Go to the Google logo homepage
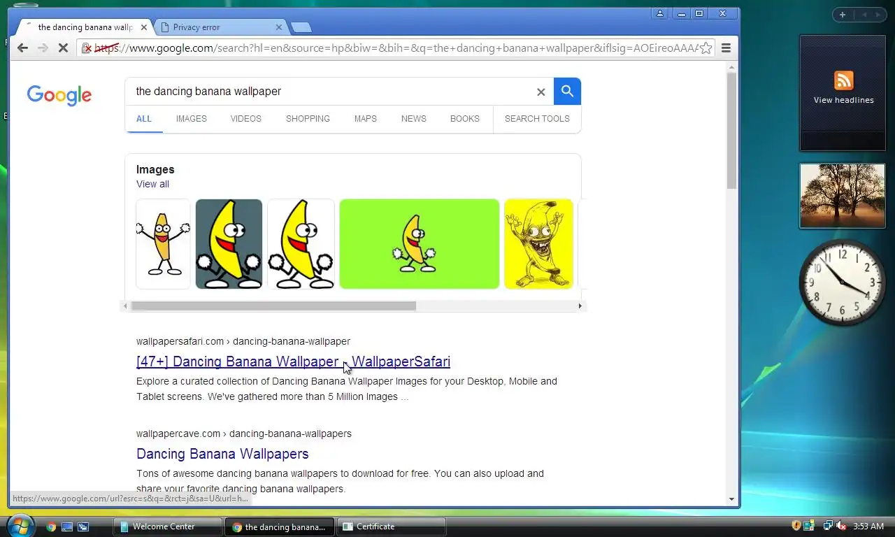Screen dimensions: 895x537 59,95
